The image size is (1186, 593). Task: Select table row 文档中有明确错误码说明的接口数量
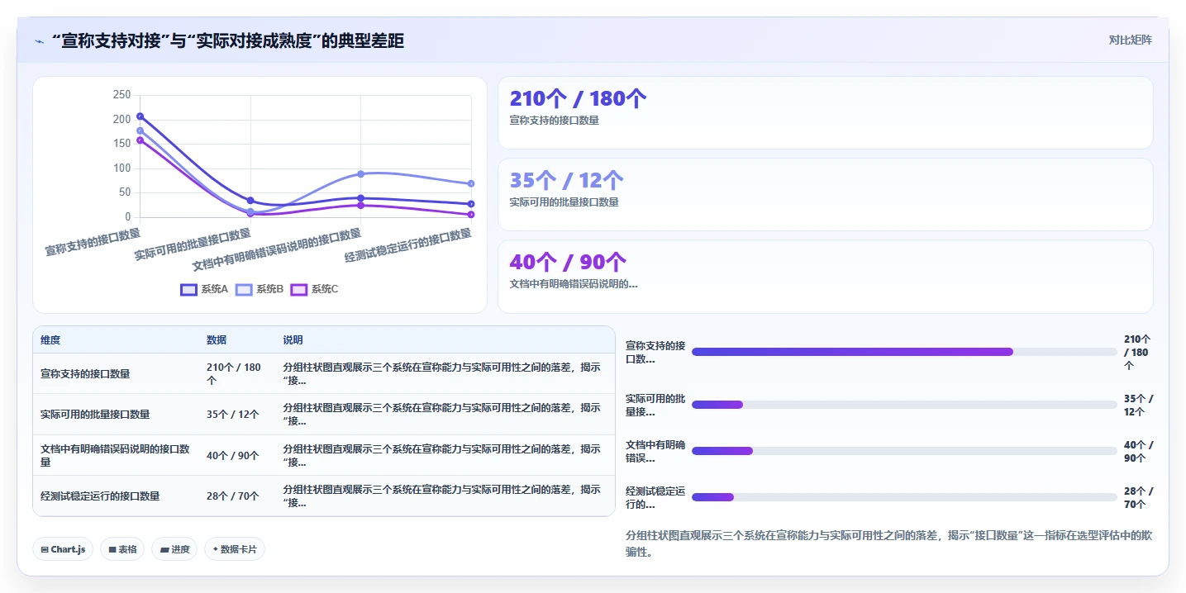point(324,455)
